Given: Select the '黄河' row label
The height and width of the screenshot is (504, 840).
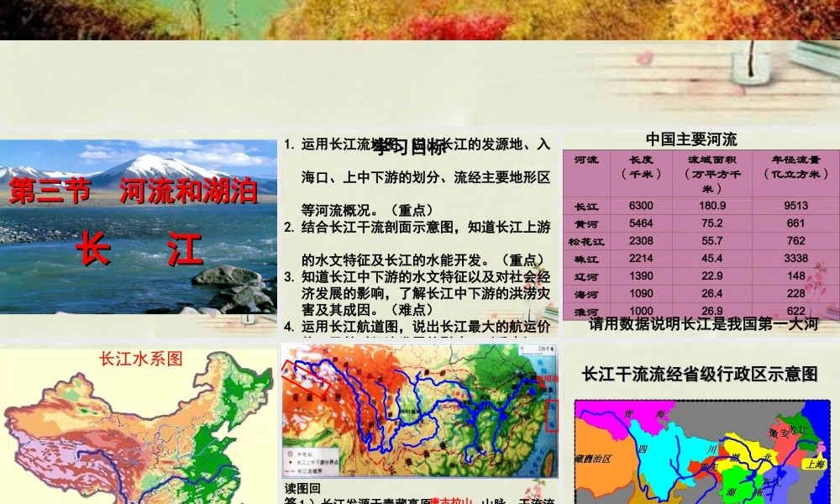Looking at the screenshot, I should click(586, 224).
